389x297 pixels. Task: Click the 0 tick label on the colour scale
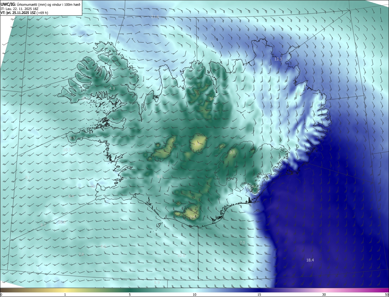[x=1, y=295]
